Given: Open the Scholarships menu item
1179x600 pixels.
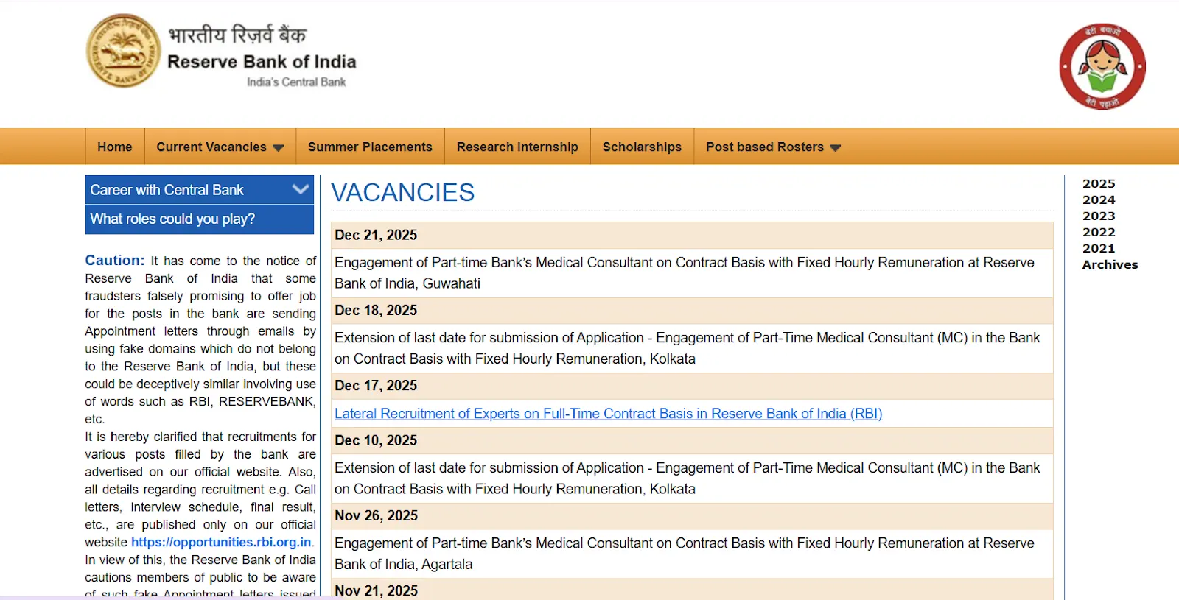Looking at the screenshot, I should [642, 147].
